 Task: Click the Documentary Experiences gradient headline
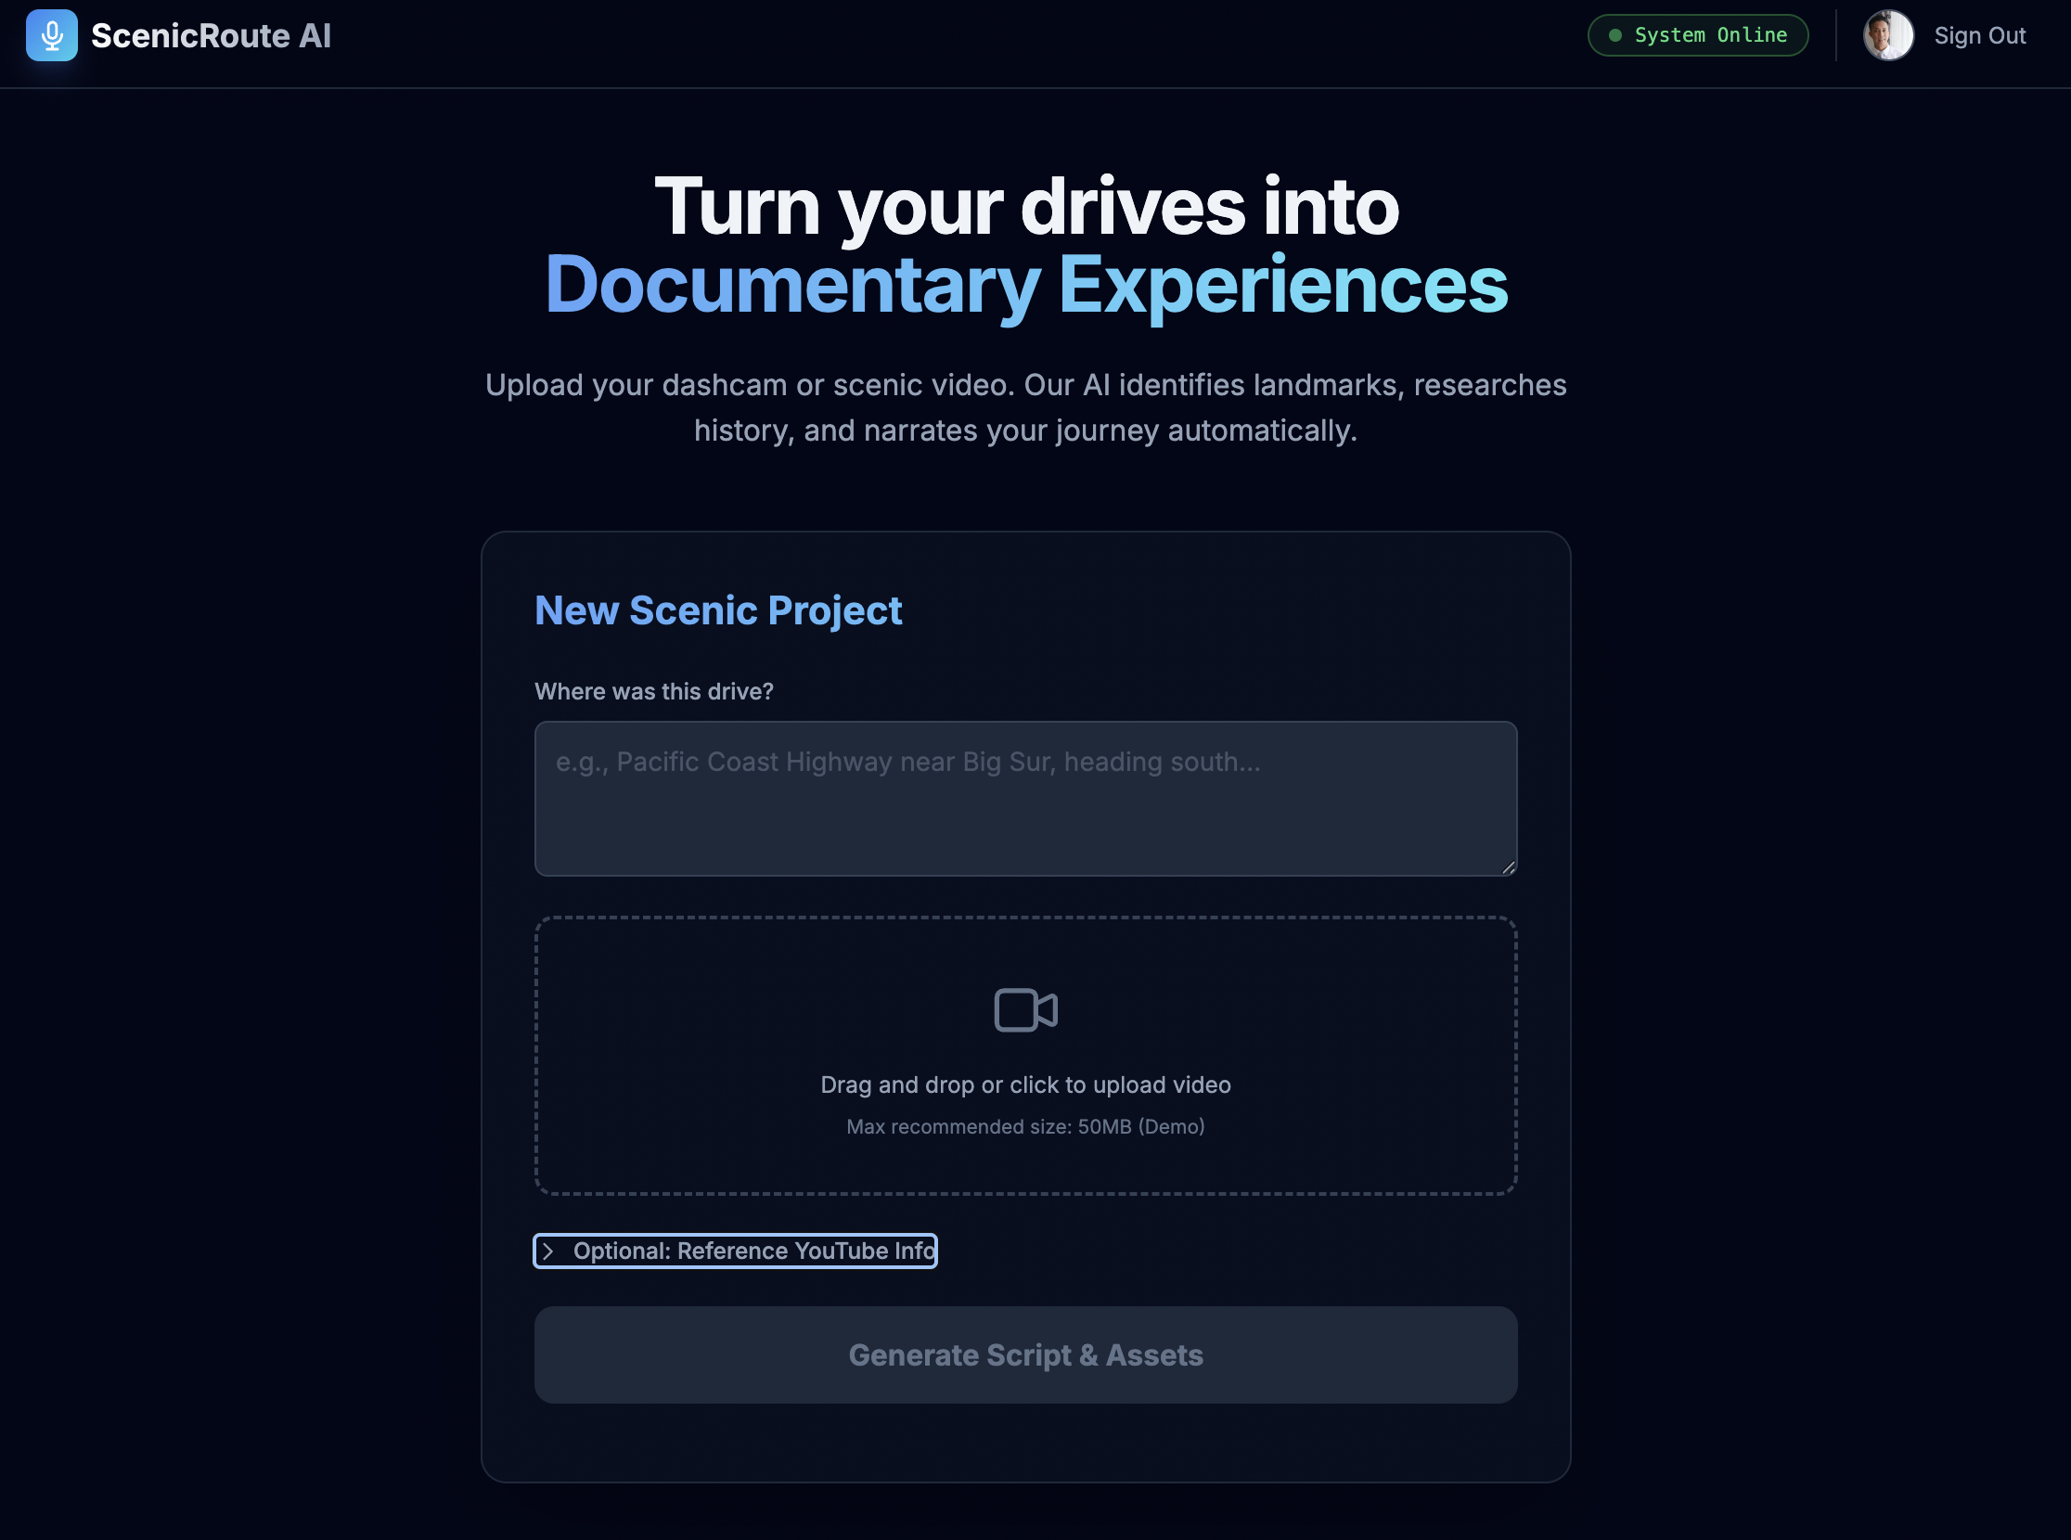(x=1024, y=284)
